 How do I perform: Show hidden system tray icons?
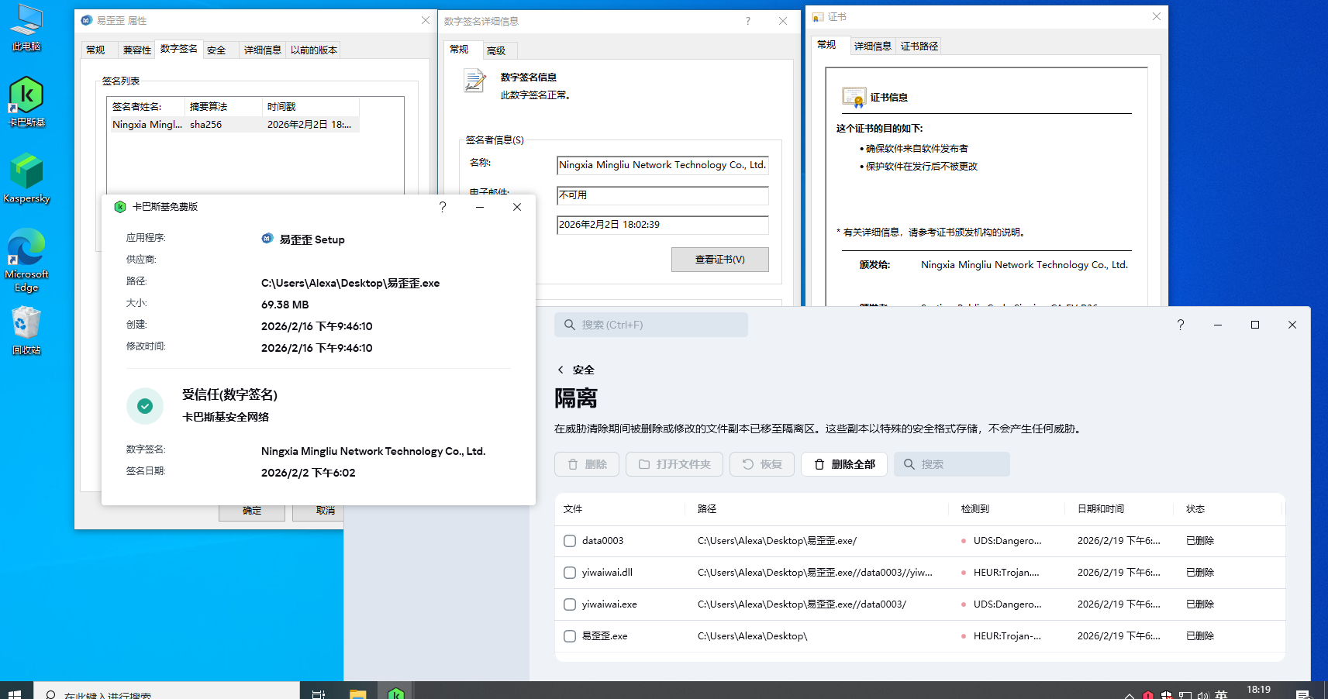(1130, 694)
